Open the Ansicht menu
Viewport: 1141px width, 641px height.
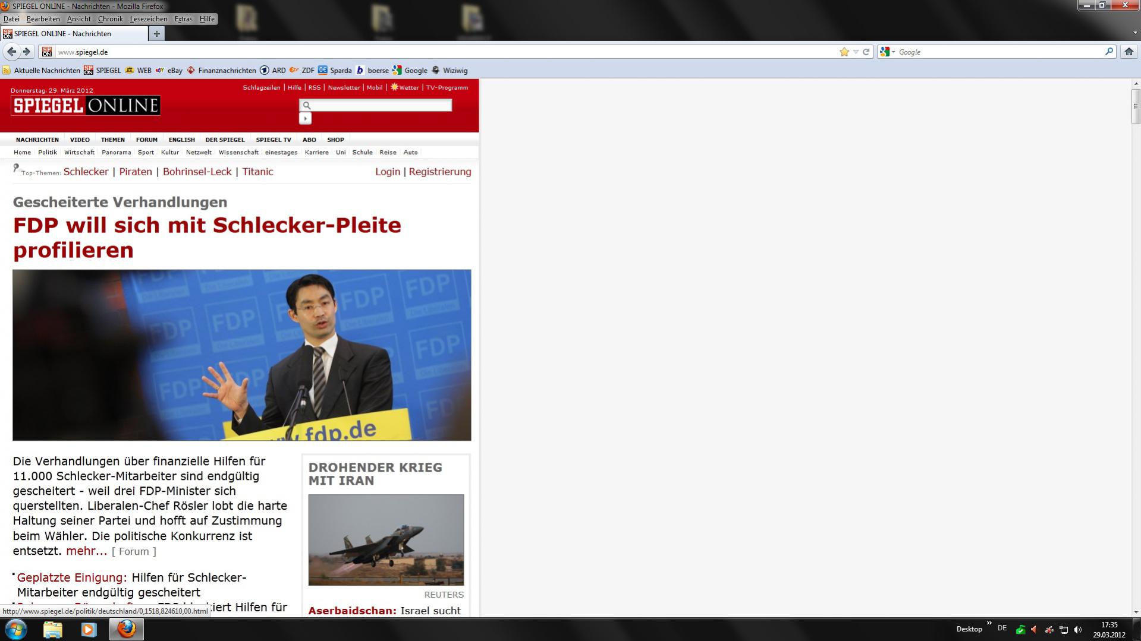(x=78, y=19)
